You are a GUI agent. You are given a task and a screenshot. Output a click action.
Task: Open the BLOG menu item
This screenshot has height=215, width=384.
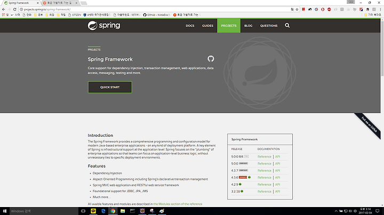pos(248,26)
